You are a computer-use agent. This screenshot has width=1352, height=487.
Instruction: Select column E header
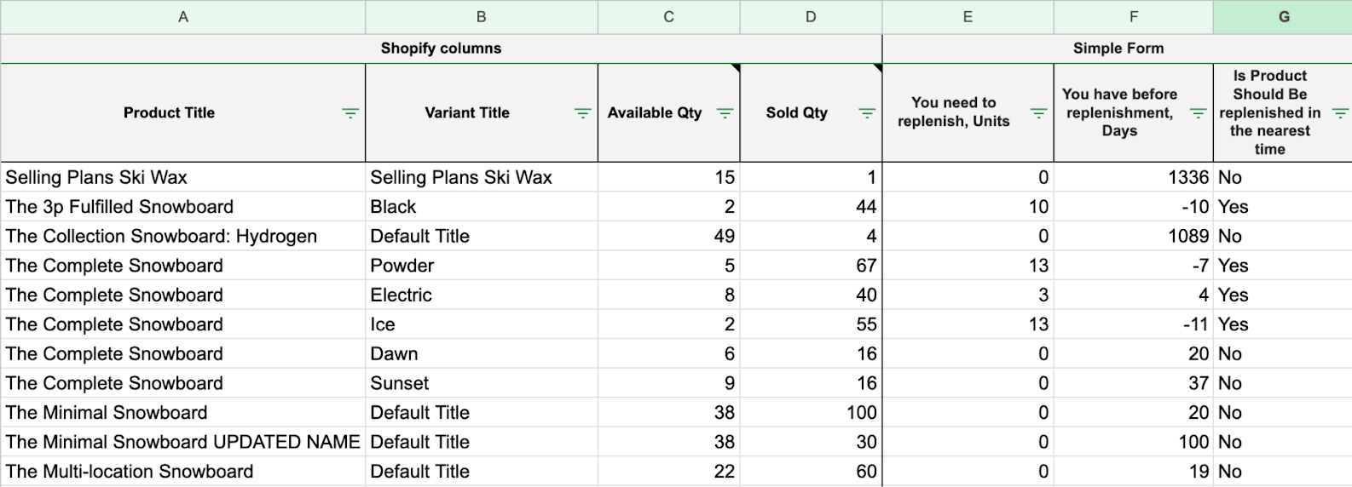(x=968, y=17)
